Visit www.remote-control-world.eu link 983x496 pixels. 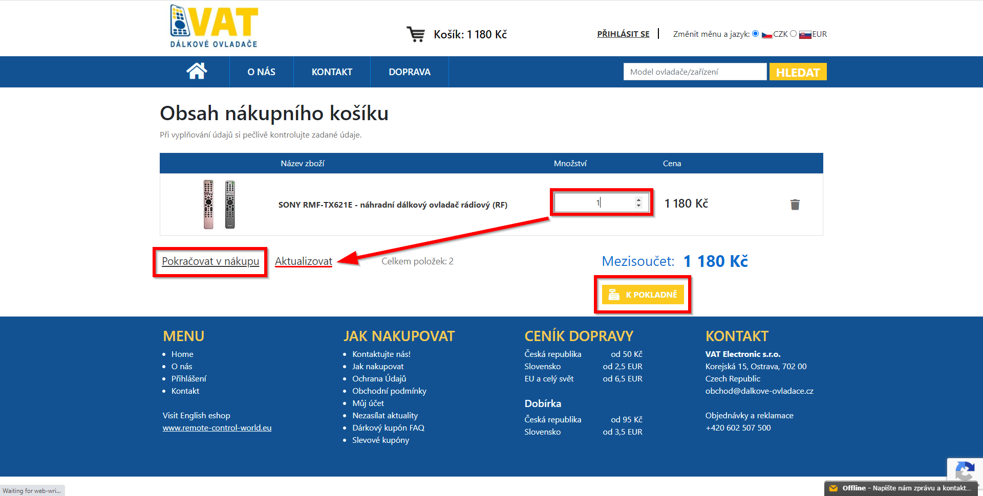[x=217, y=427]
